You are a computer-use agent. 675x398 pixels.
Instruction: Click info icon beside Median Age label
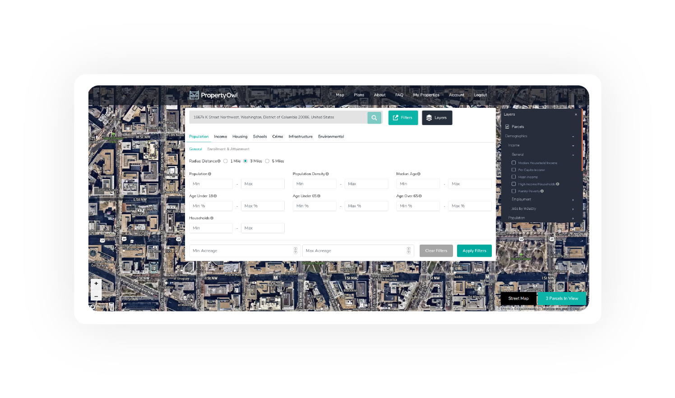point(419,174)
